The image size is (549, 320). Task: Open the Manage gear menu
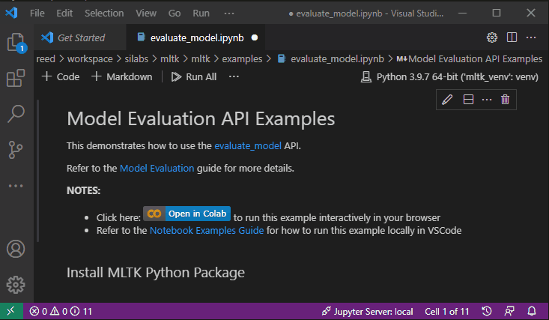click(x=16, y=284)
